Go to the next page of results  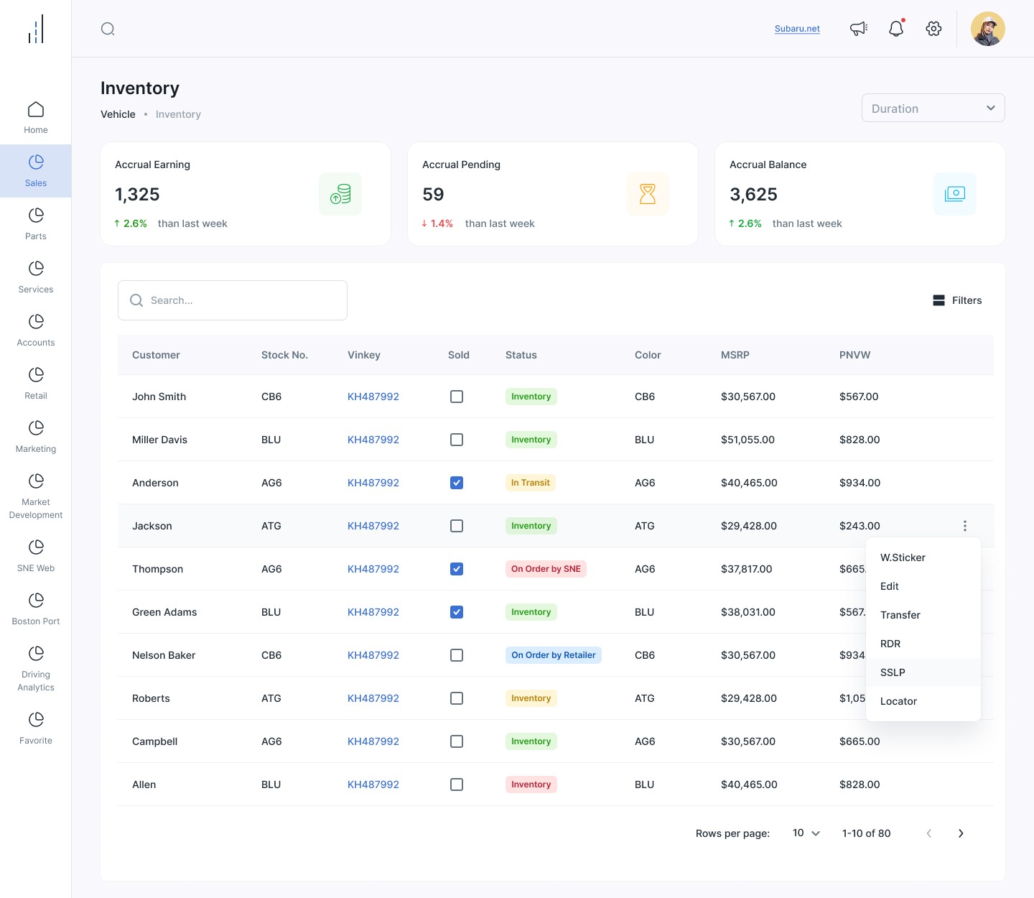tap(961, 833)
